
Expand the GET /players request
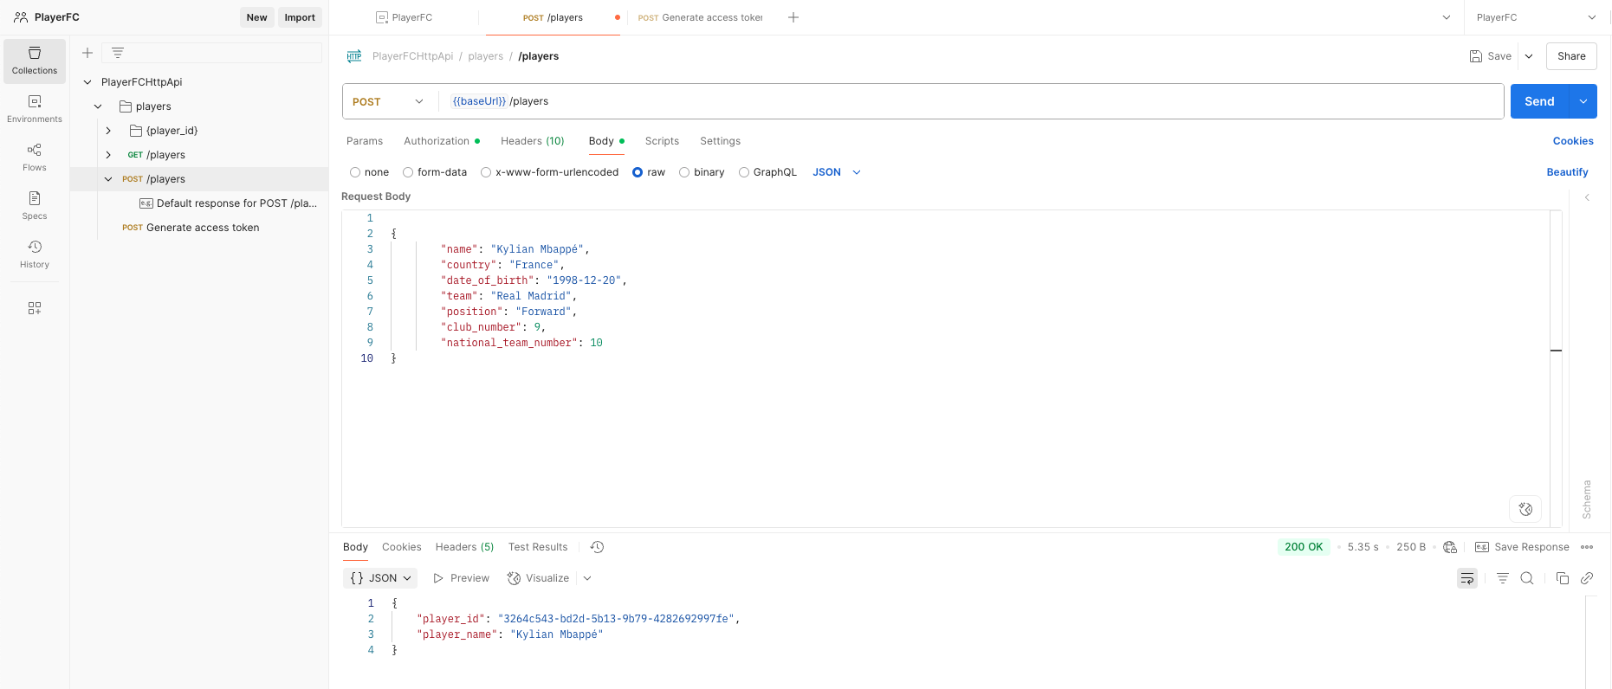click(x=108, y=155)
